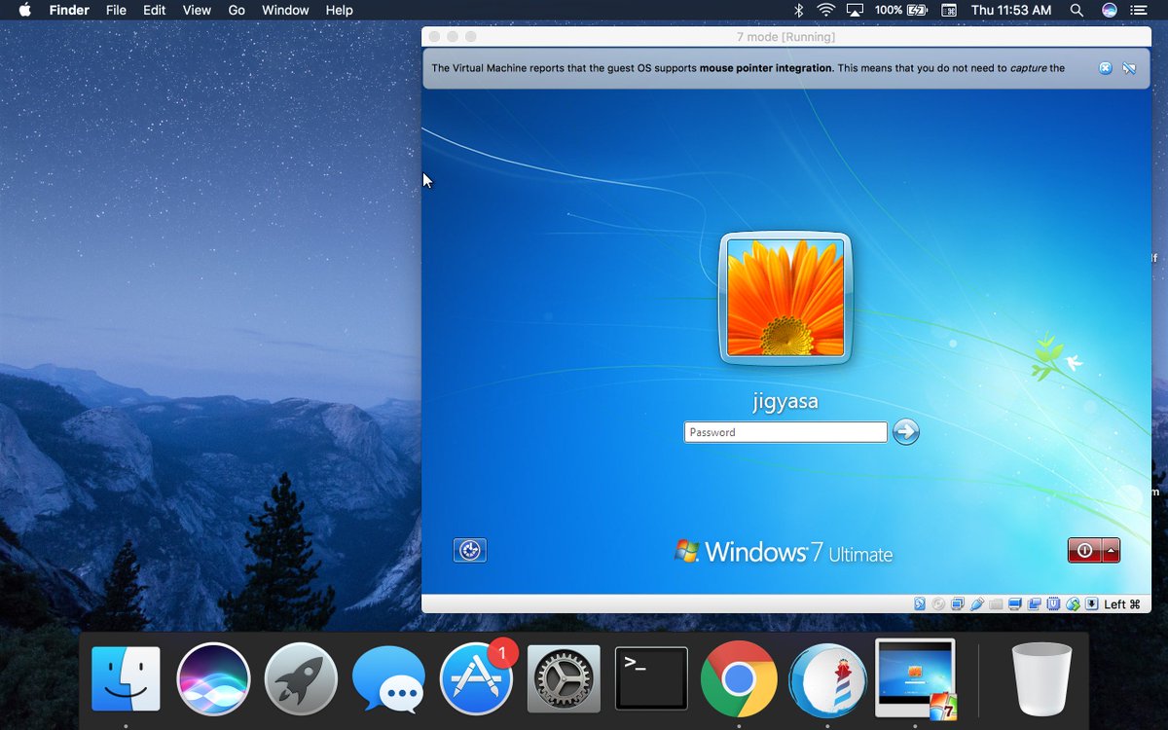Click the hard disk activity indicator in VirtualBox status bar
Screen dimensions: 1168x730
point(920,603)
